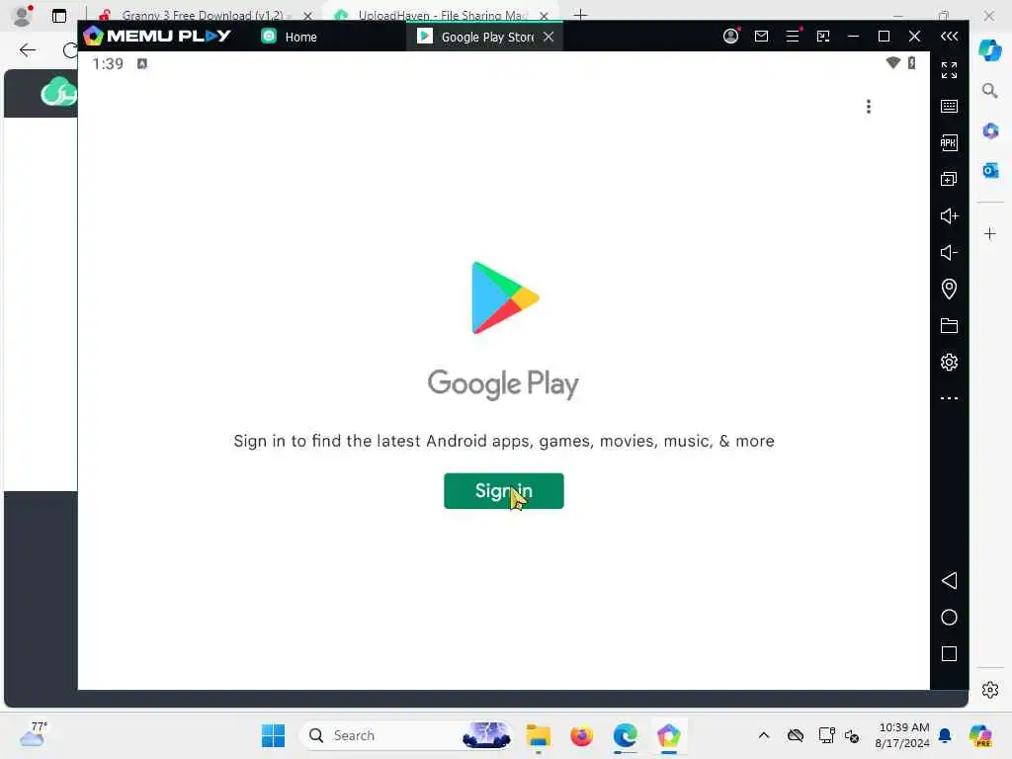Increase emulator volume
The image size is (1012, 759).
click(x=949, y=215)
